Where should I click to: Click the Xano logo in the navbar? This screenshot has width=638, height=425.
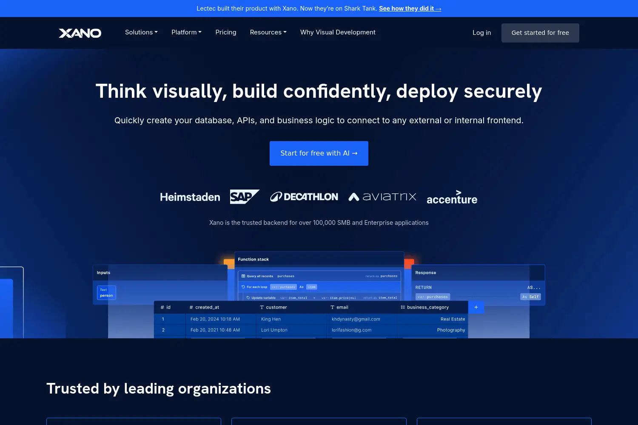click(x=80, y=33)
